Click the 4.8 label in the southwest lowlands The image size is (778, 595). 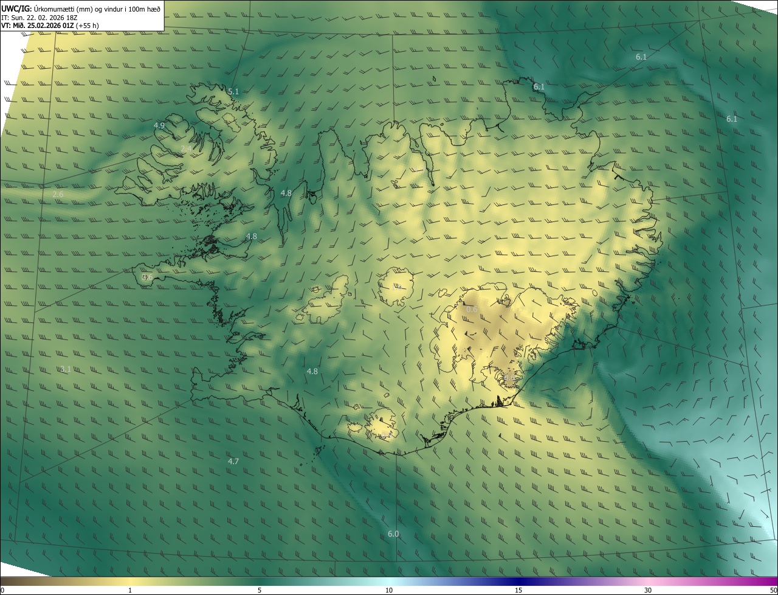(x=312, y=371)
